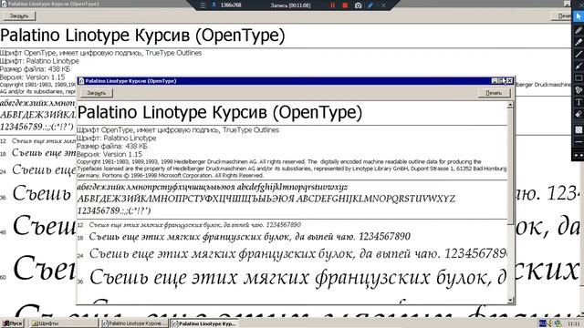The width and height of the screenshot is (584, 328).
Task: Click the tray icon right of the language indicator
Action: pos(550,323)
